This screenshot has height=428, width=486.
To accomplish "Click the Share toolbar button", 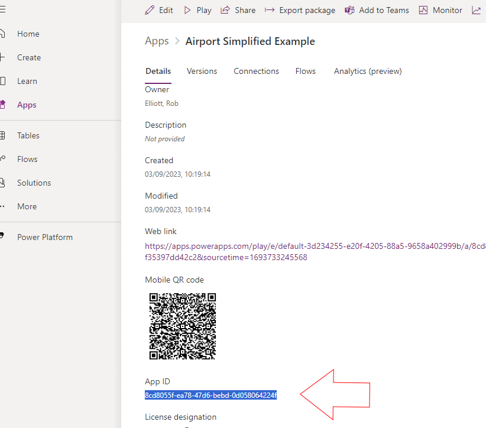I will click(238, 10).
